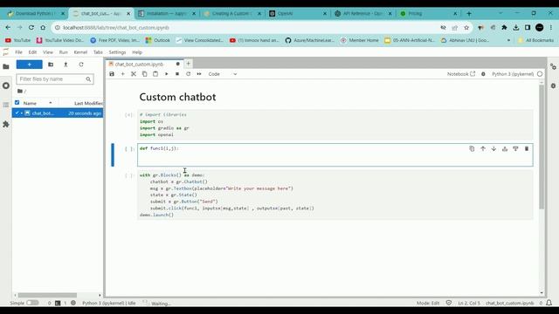
Task: Run the selected cell with play icon
Action: (x=166, y=74)
